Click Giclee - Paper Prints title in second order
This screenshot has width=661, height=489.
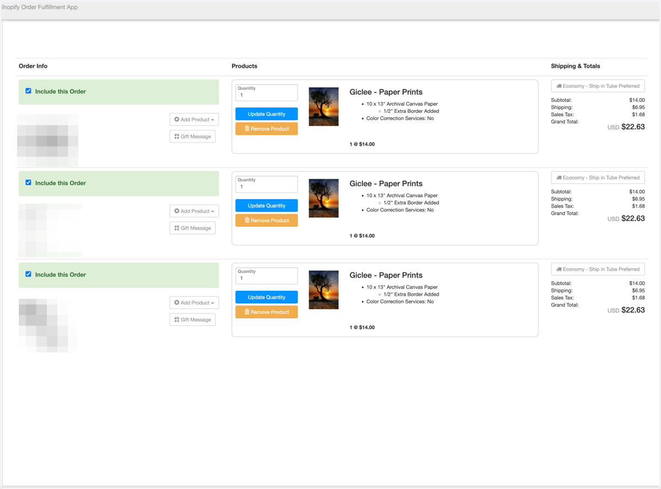tap(386, 183)
